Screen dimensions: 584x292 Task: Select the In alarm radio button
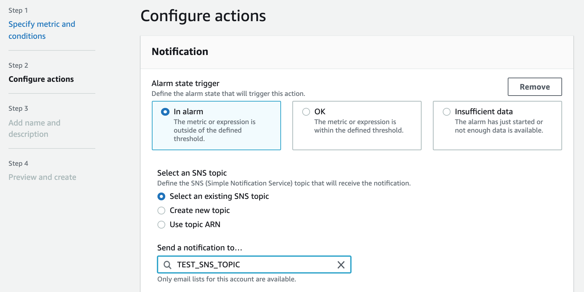(x=165, y=112)
